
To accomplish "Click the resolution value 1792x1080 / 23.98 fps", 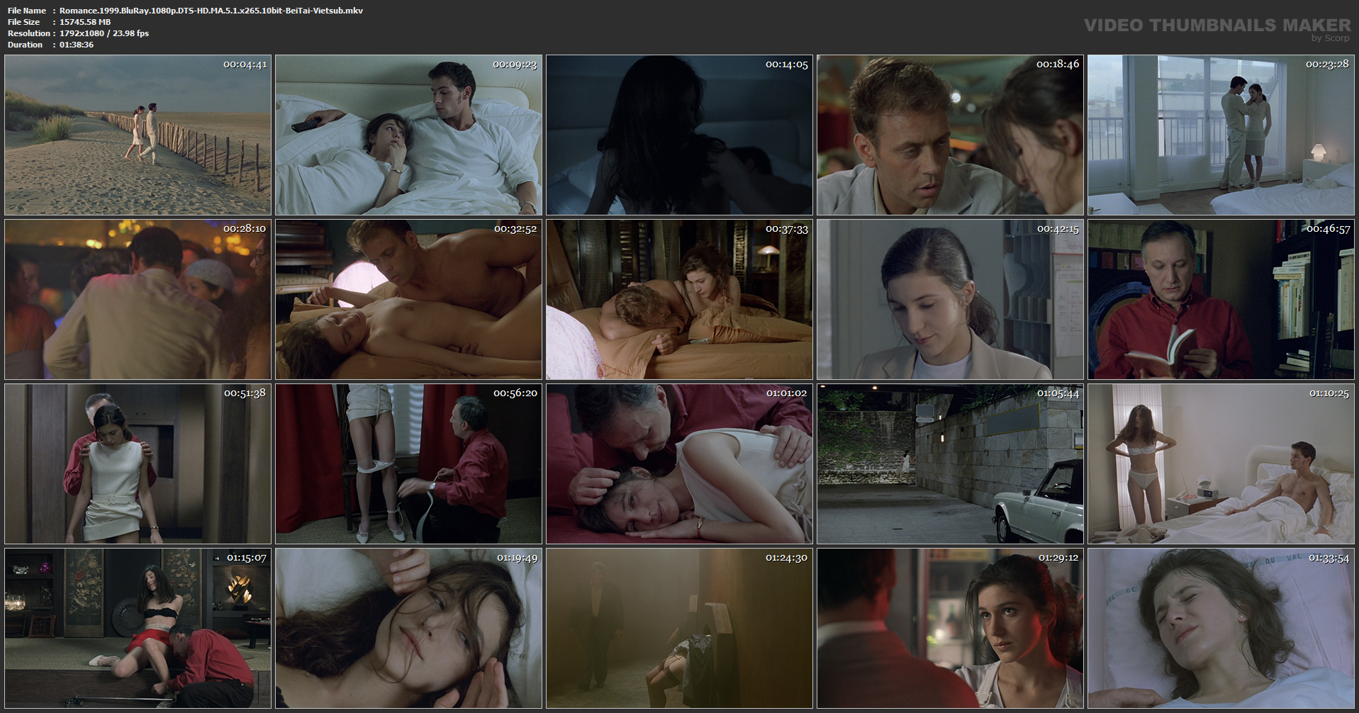I will point(104,33).
